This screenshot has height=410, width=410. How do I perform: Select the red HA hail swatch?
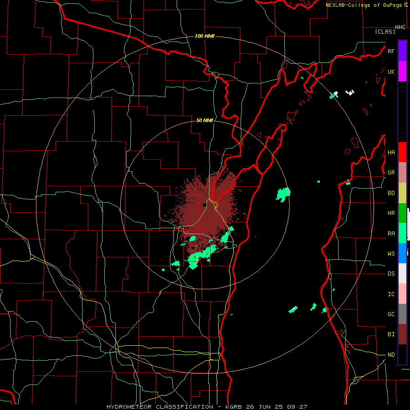point(402,152)
